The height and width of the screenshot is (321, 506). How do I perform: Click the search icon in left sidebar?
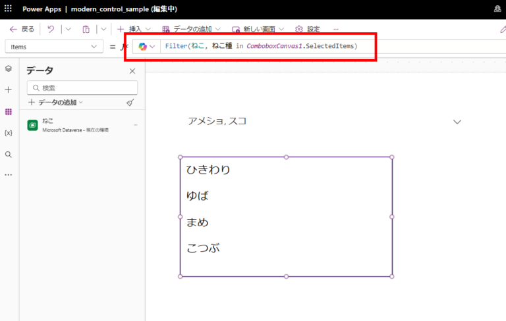[x=8, y=154]
